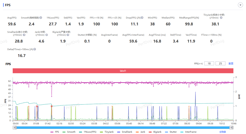Toggle the FPS series in chart legend

[55, 132]
